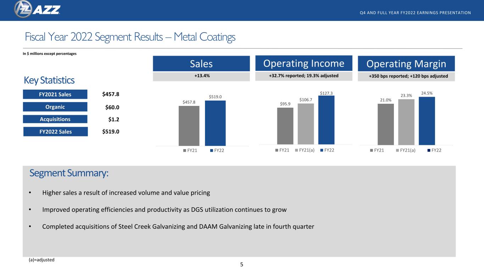Click the FY21(a) legend marker in Operating Income chart
Screen dimensions: 484x272
click(x=297, y=150)
